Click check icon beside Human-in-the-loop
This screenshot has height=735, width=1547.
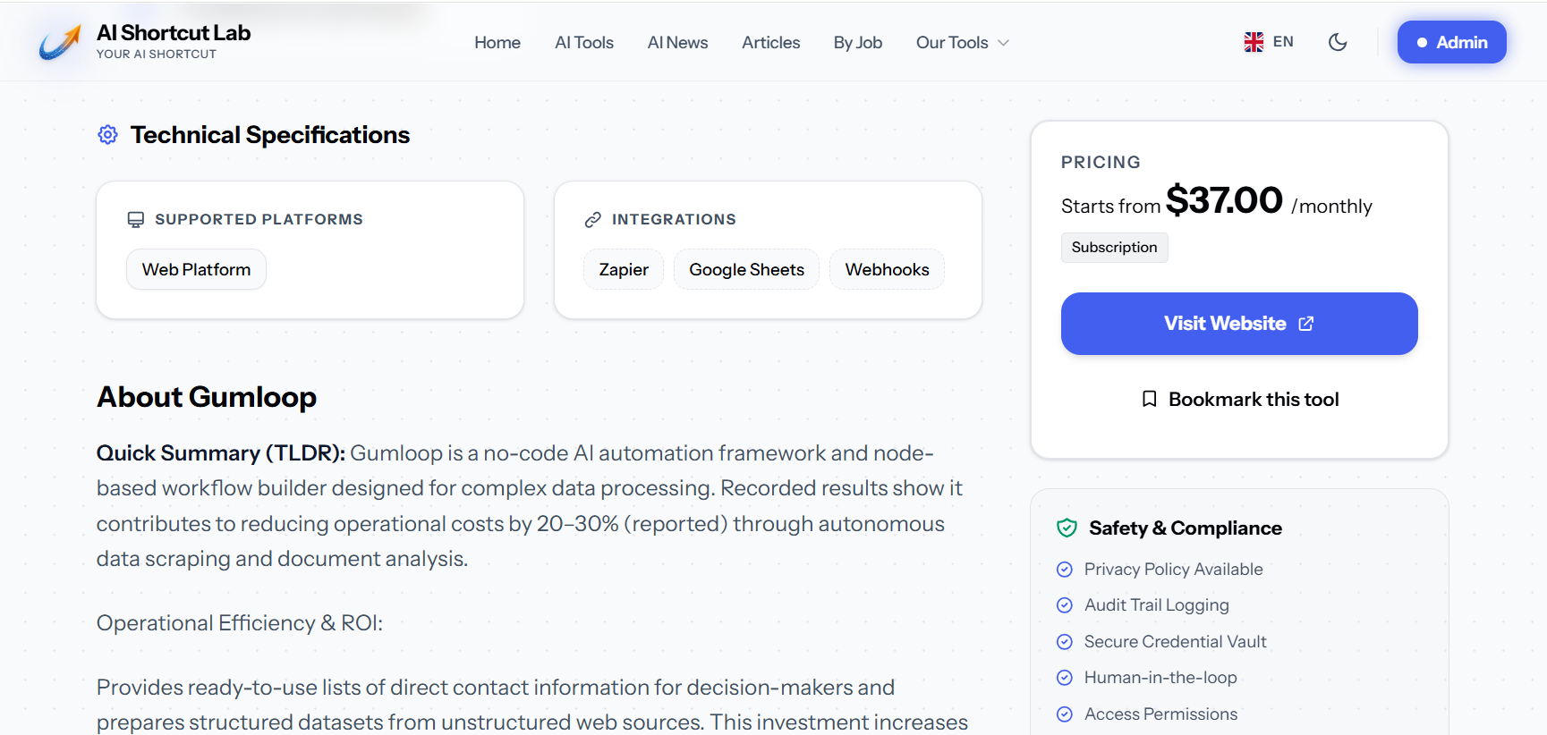click(x=1065, y=678)
